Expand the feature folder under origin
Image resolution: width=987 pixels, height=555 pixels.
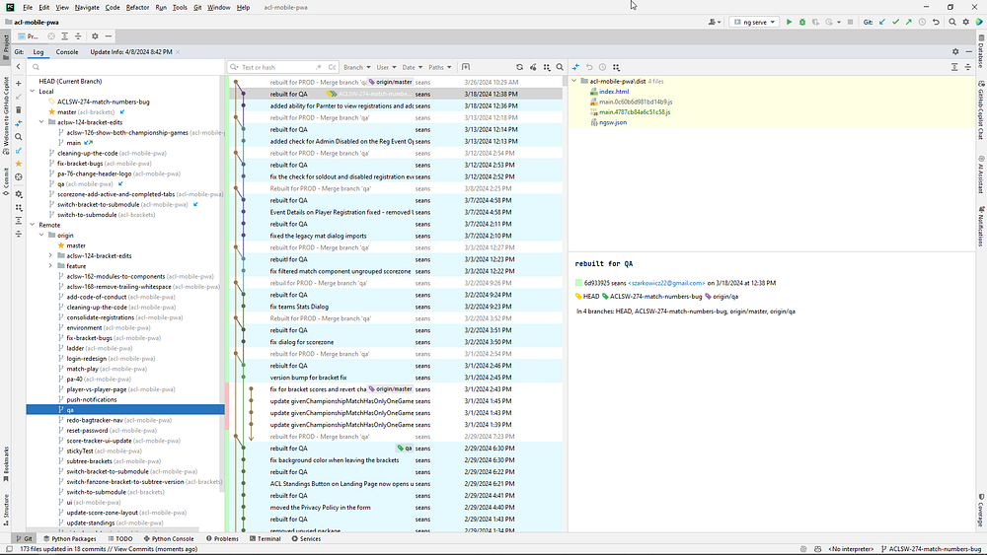point(50,266)
